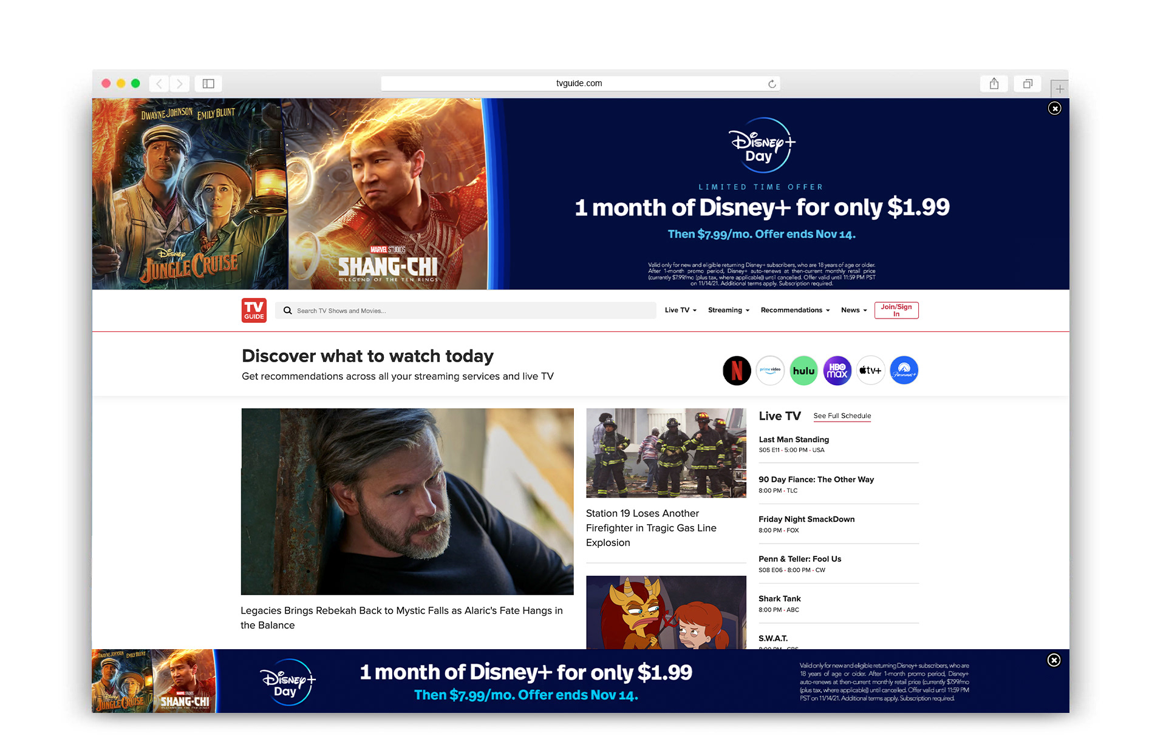The image size is (1166, 739).
Task: Reload the page with the refresh icon
Action: pos(772,84)
